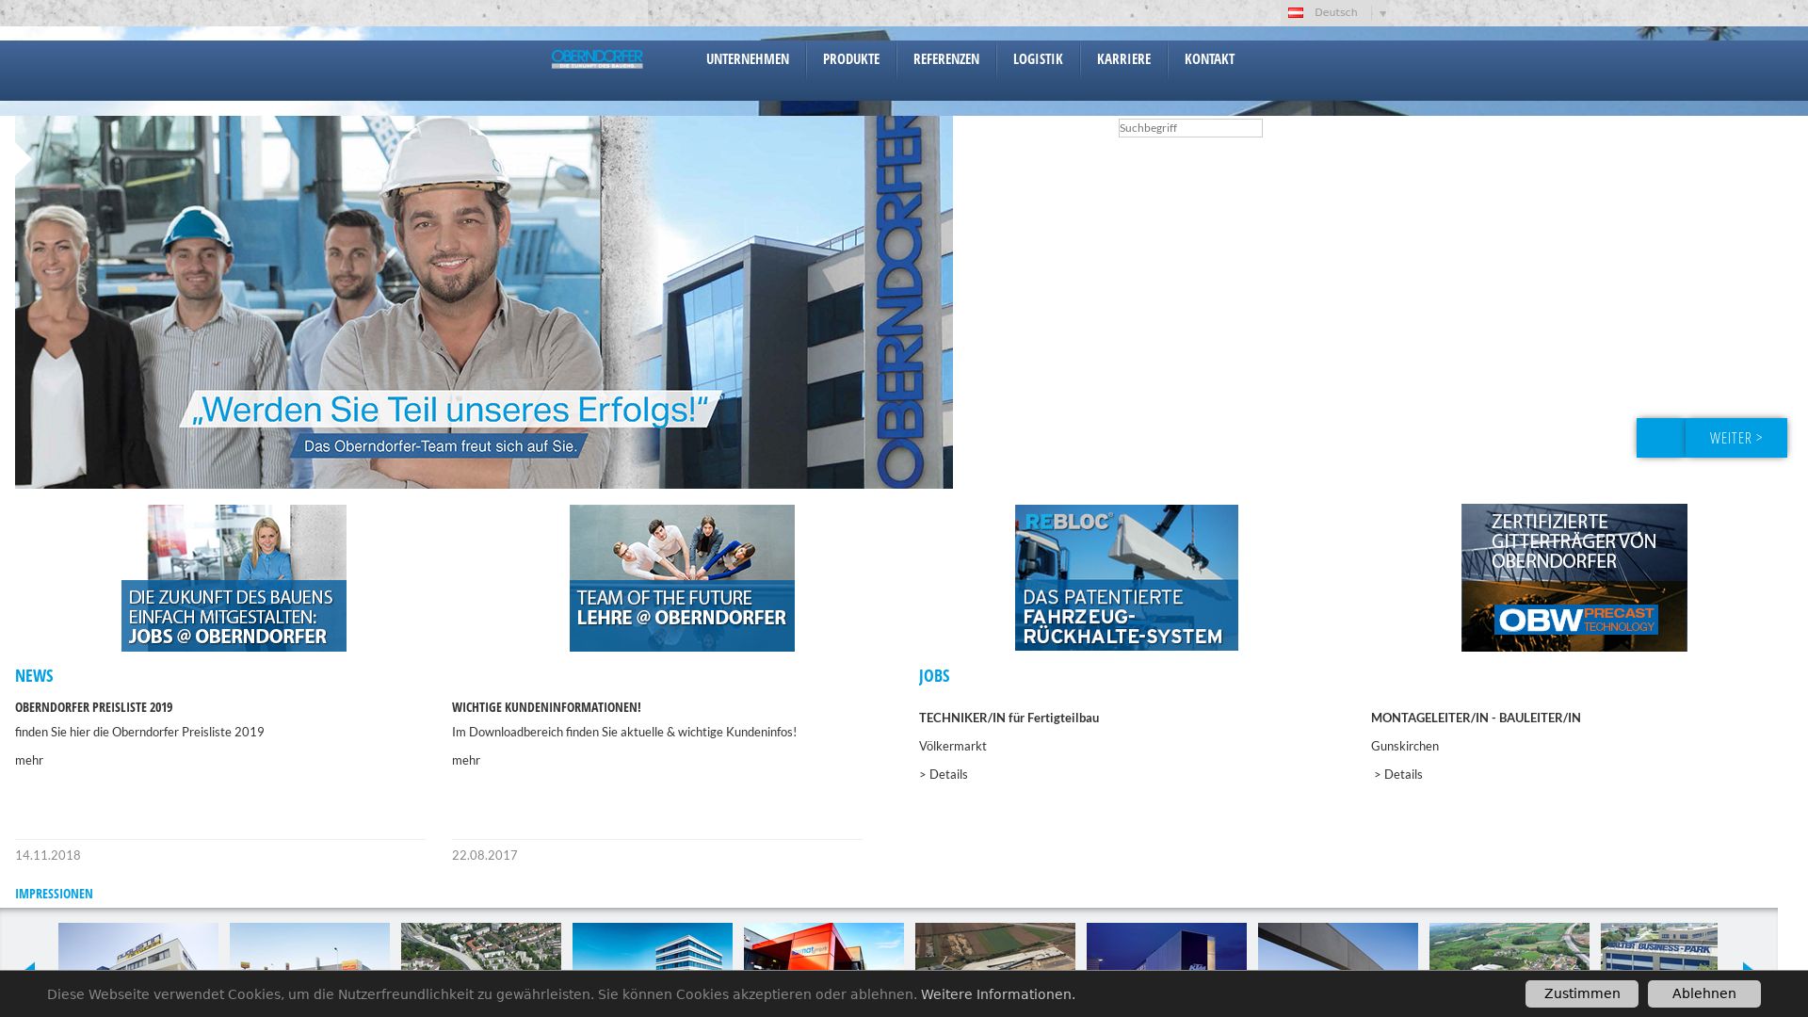
Task: Open Montageleiter/in - Bauleiter/in job
Action: click(1476, 718)
